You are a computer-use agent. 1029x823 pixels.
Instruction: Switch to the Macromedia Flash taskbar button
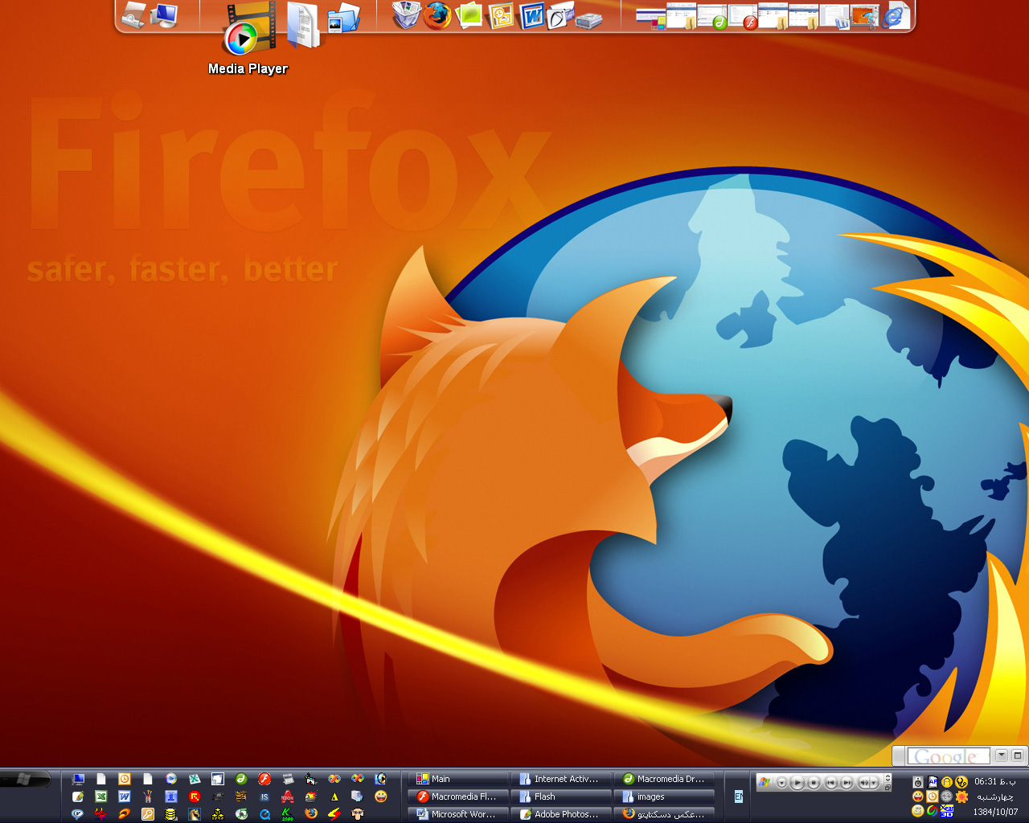[458, 796]
